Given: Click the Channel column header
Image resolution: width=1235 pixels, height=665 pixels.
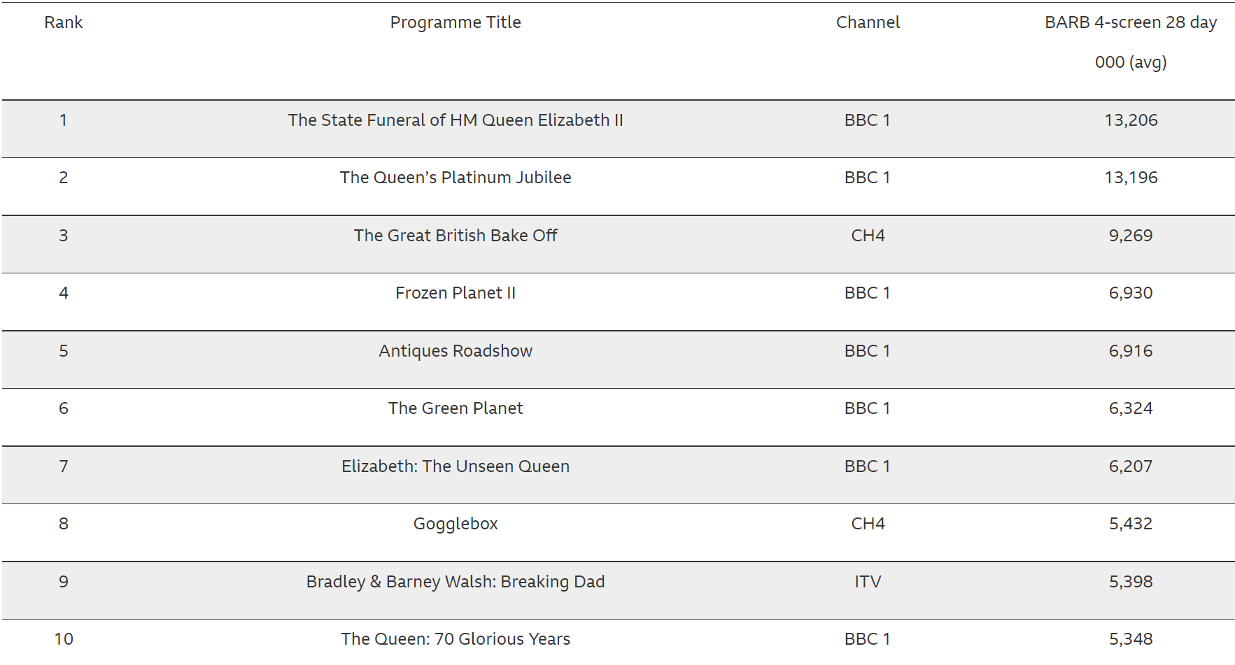Looking at the screenshot, I should pyautogui.click(x=867, y=22).
